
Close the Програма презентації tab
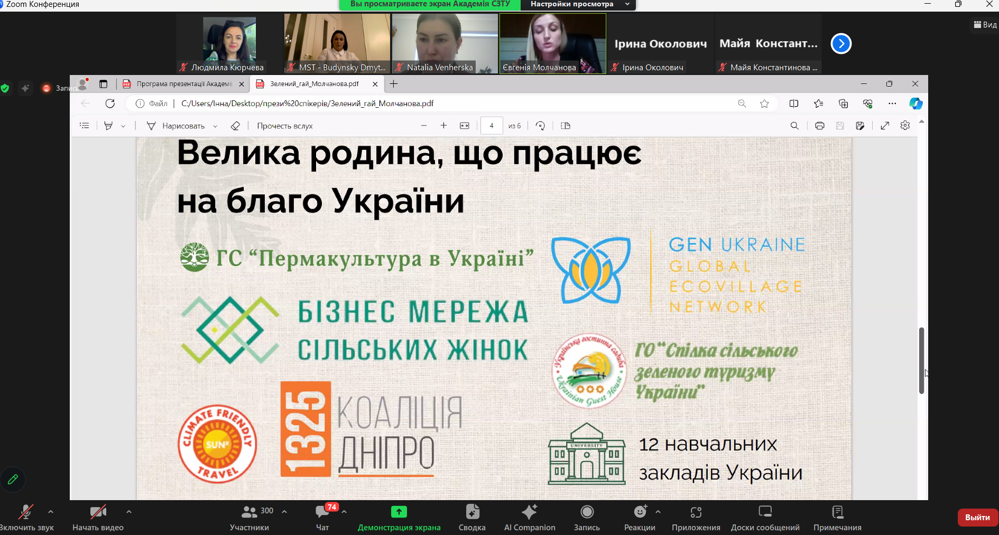point(242,84)
